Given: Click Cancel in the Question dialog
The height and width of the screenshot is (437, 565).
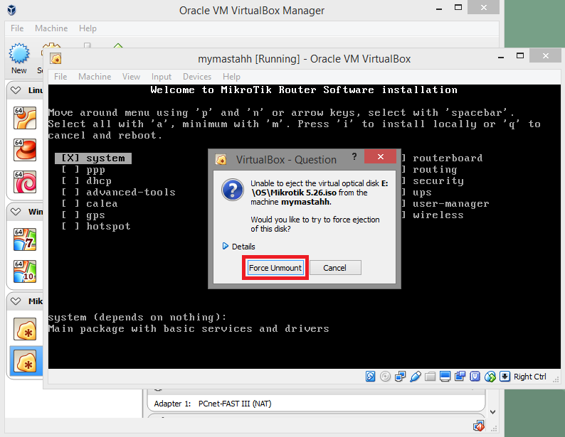Looking at the screenshot, I should point(334,268).
